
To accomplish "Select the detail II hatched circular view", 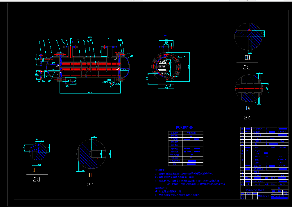I will 91,154.
